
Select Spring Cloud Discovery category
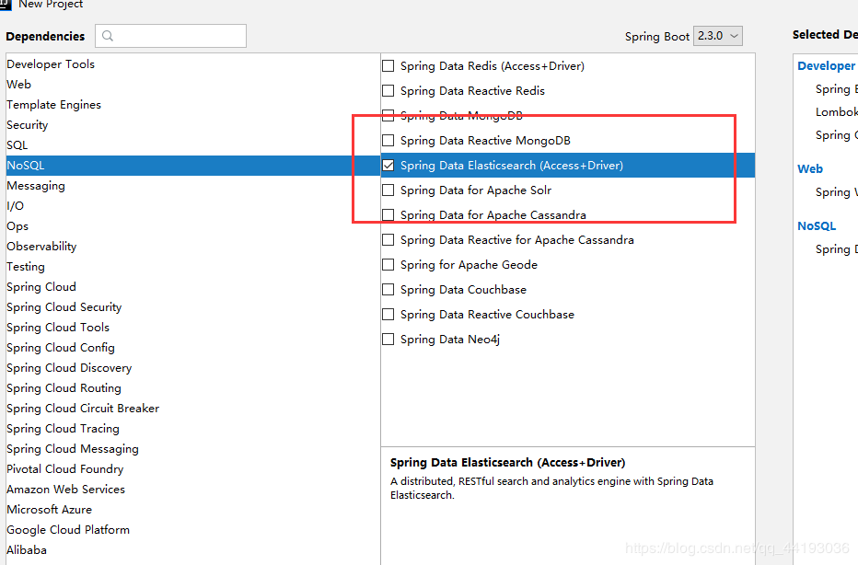point(192,367)
